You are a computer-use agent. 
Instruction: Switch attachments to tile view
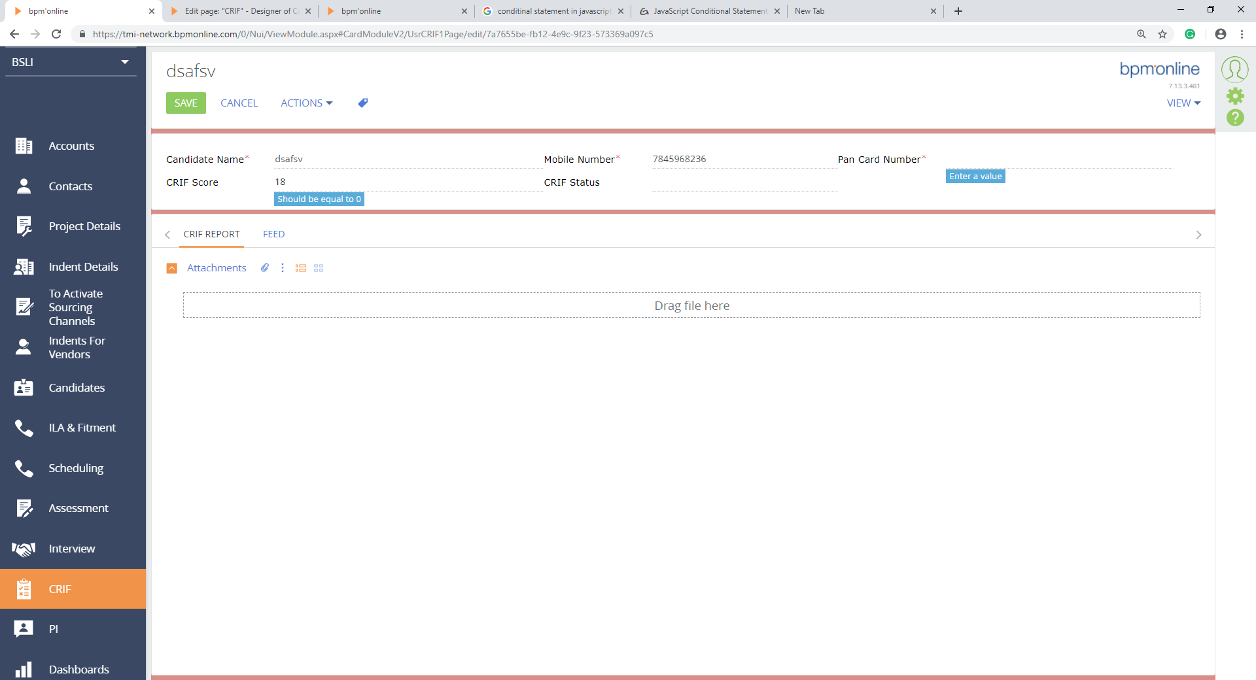tap(319, 268)
